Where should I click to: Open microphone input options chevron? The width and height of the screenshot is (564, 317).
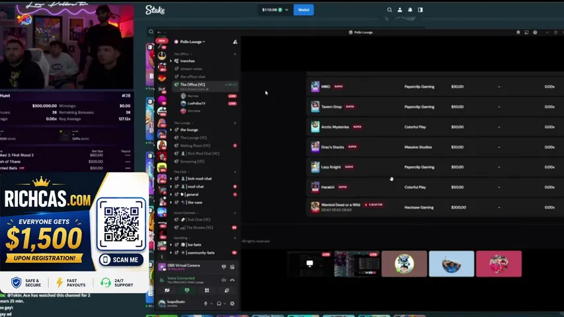(x=212, y=304)
